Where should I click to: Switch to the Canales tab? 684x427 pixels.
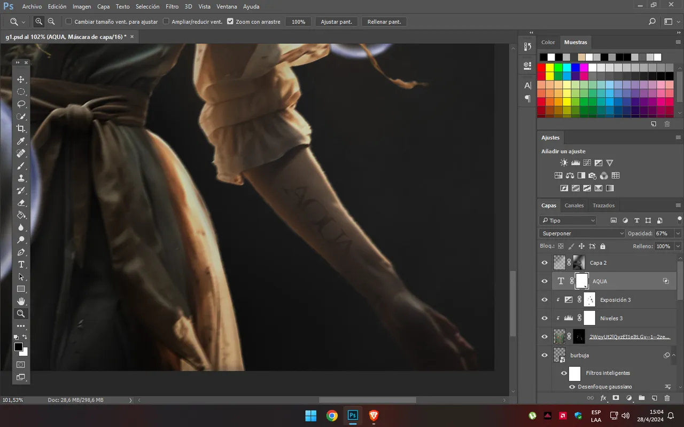[574, 205]
